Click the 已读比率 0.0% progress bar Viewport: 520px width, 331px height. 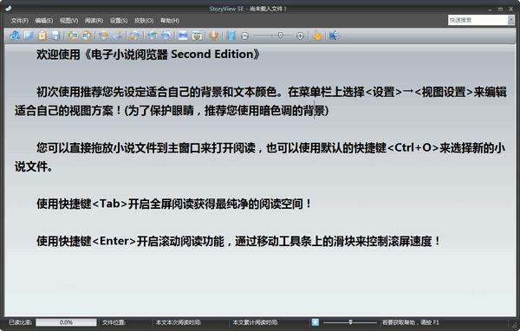coord(67,322)
